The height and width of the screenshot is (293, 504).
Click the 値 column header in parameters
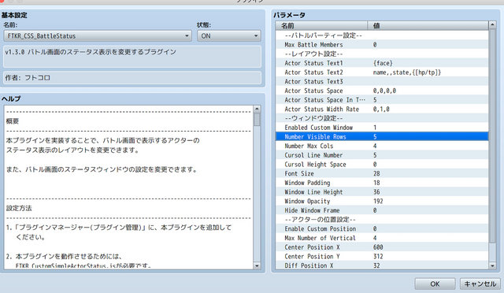click(428, 25)
